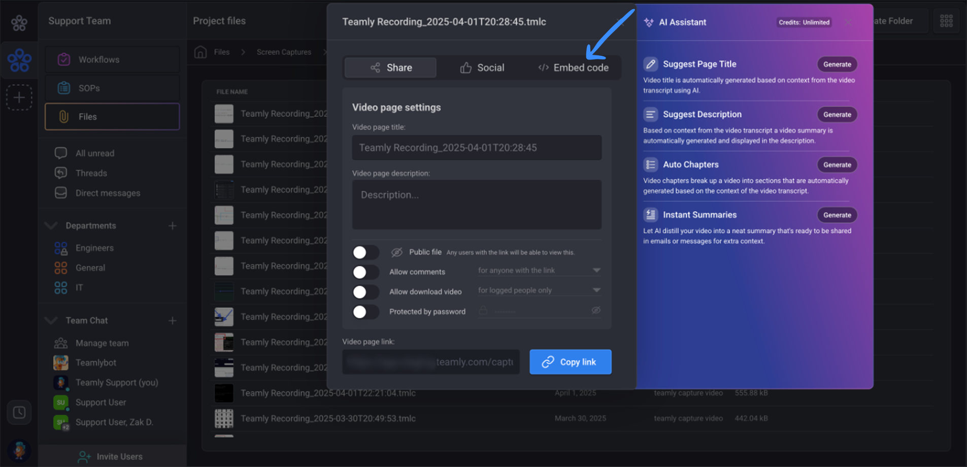Generate a suggested page title
The width and height of the screenshot is (967, 467).
pos(837,64)
